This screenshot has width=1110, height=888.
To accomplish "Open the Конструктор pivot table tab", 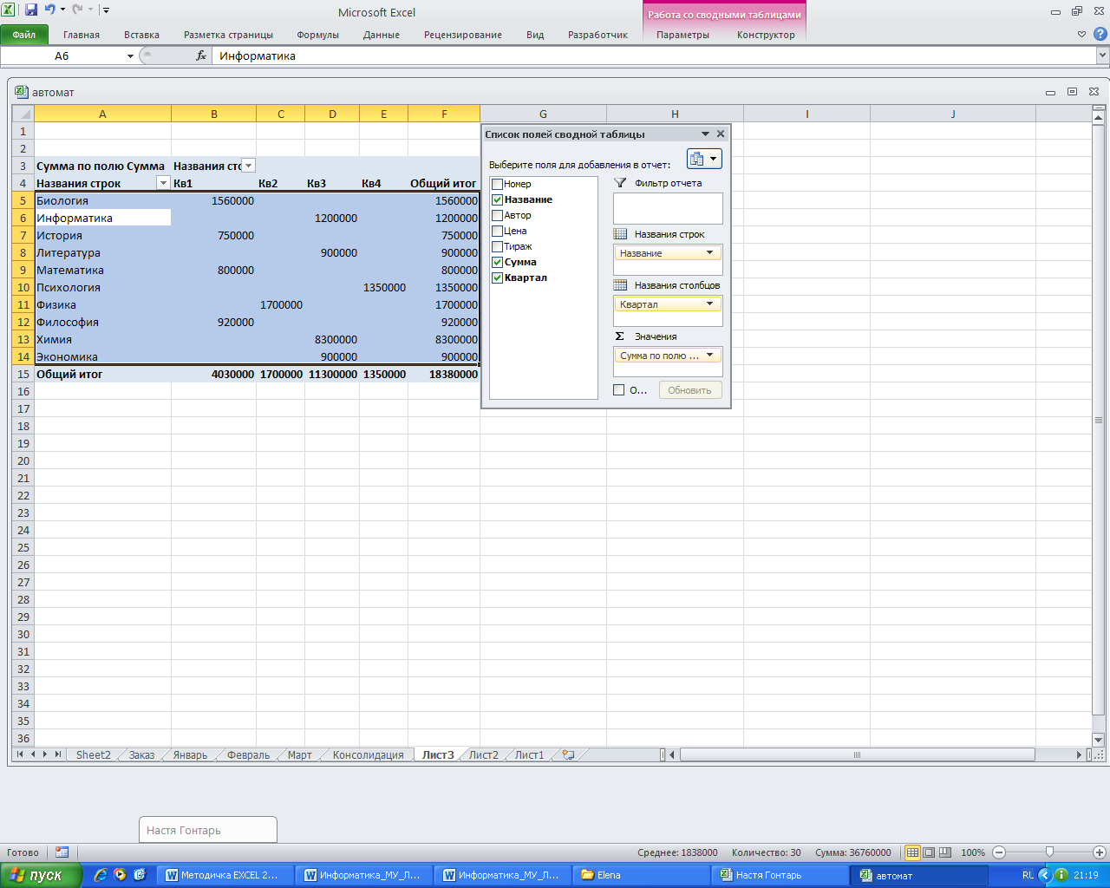I will 766,35.
